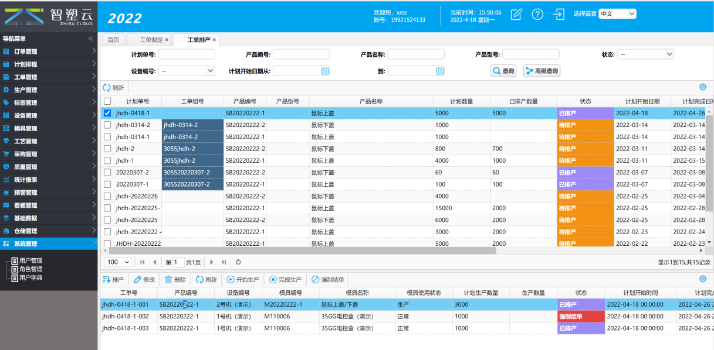Screen dimensions: 714x350
Task: Expand 计划排程 menu in sidebar
Action: 49,64
